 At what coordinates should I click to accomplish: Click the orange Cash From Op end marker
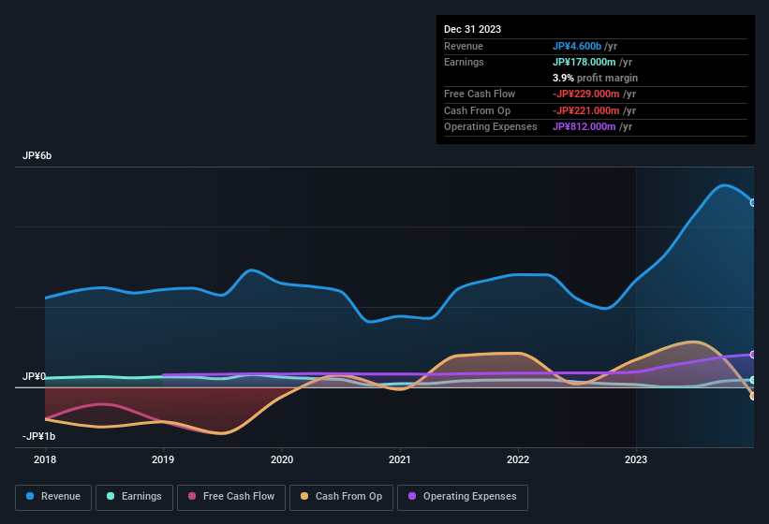(x=753, y=396)
